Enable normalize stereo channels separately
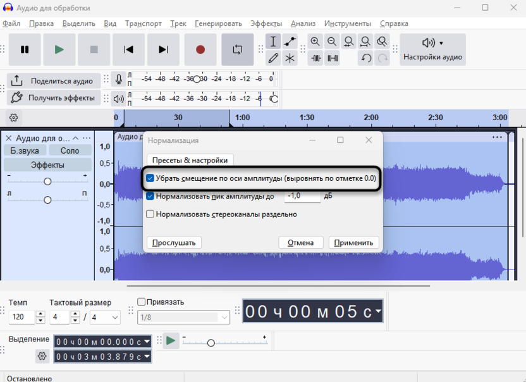 (150, 214)
